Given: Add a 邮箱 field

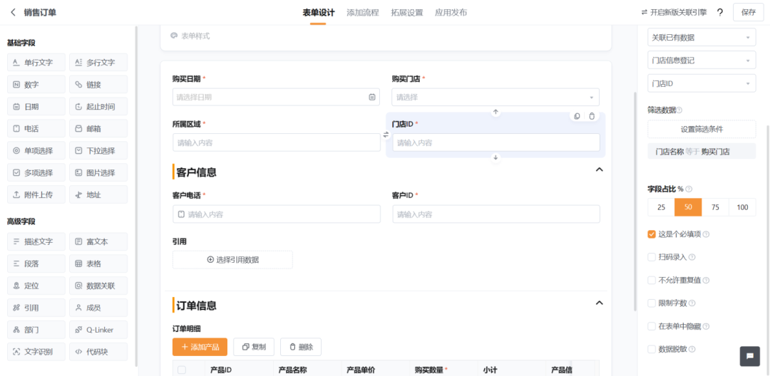Looking at the screenshot, I should coord(98,129).
